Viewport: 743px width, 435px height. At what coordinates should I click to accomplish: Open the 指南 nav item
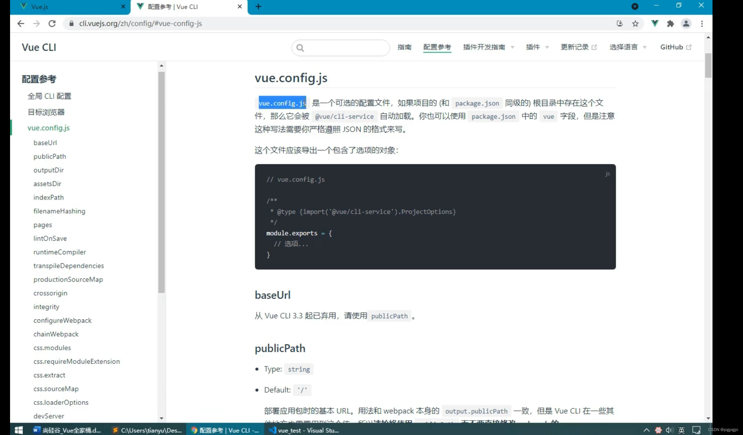pos(404,47)
